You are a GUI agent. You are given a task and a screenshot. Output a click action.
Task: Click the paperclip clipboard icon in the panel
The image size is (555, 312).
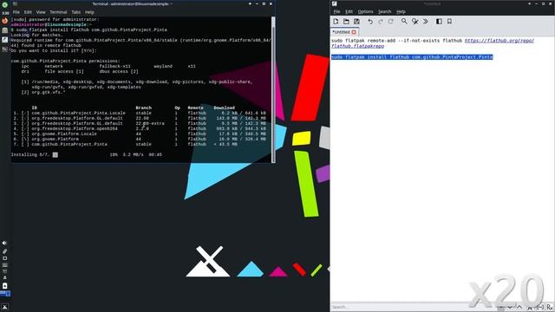(4, 251)
